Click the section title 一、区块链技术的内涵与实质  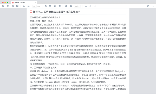click(x=43, y=68)
